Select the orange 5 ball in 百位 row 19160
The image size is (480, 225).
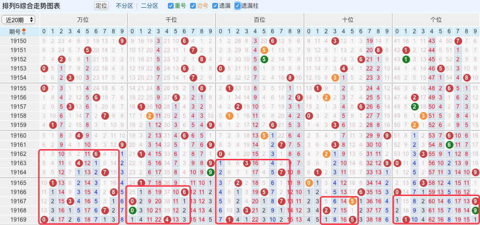(x=264, y=136)
